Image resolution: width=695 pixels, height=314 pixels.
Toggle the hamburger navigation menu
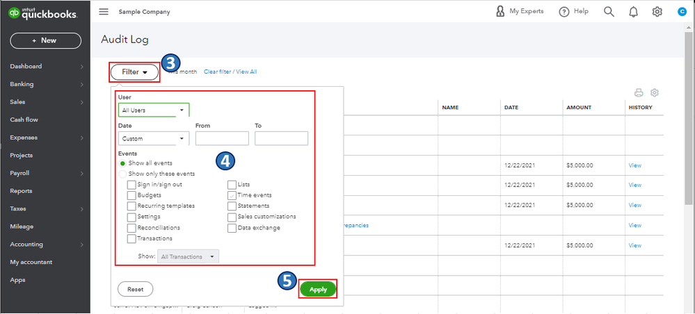coord(104,12)
